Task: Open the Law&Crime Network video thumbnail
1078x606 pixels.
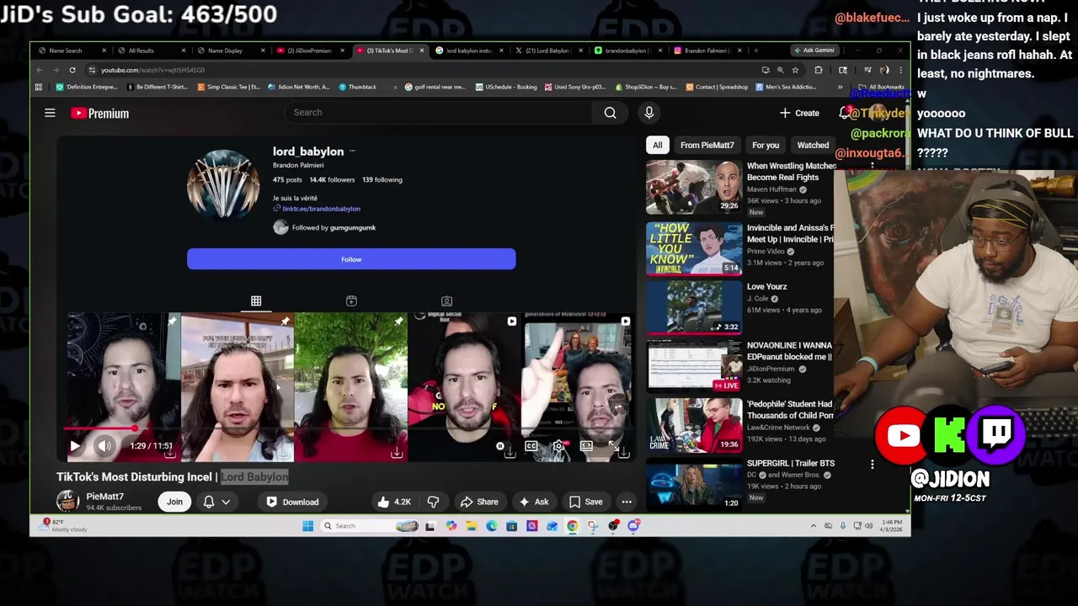Action: click(694, 425)
